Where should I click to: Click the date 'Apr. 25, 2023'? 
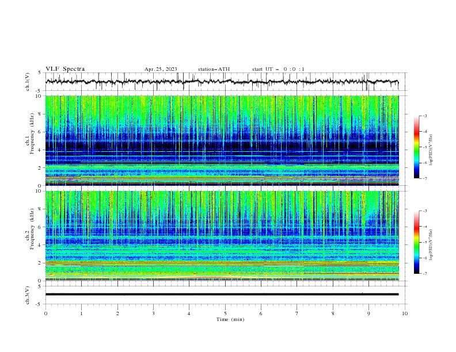click(161, 69)
